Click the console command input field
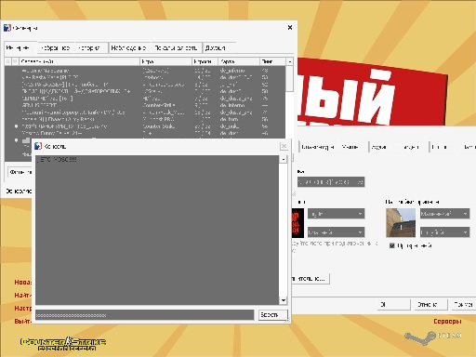This screenshot has height=357, width=476. (x=144, y=315)
